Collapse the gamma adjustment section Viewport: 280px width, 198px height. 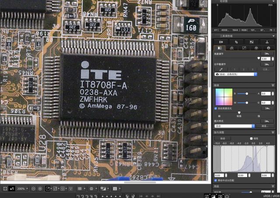[273, 132]
